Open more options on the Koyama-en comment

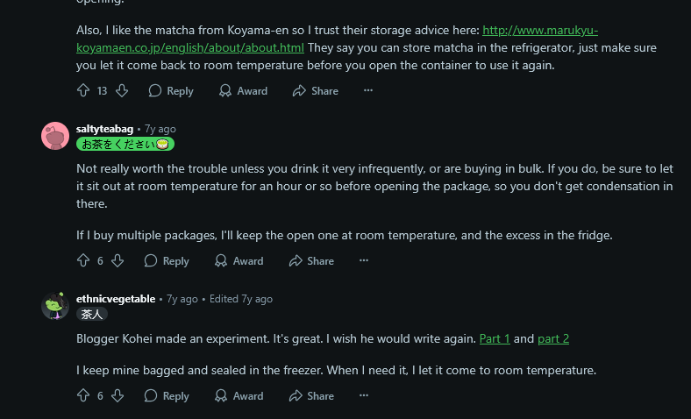[368, 91]
